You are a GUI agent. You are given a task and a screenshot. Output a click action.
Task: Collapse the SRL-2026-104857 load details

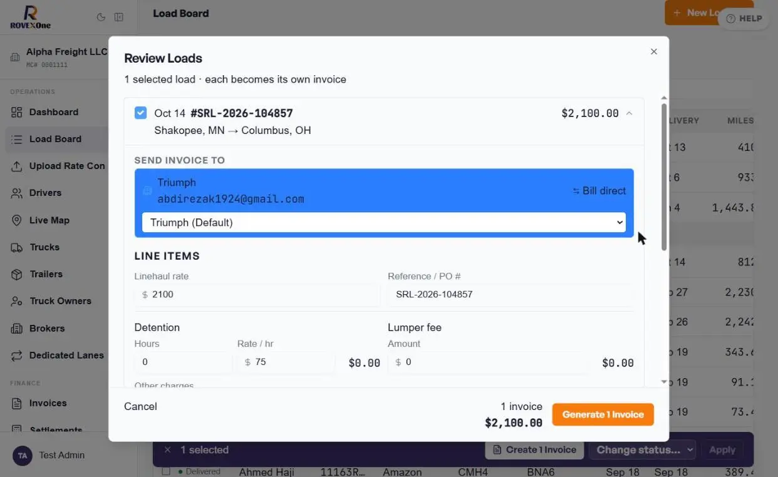[x=629, y=113]
